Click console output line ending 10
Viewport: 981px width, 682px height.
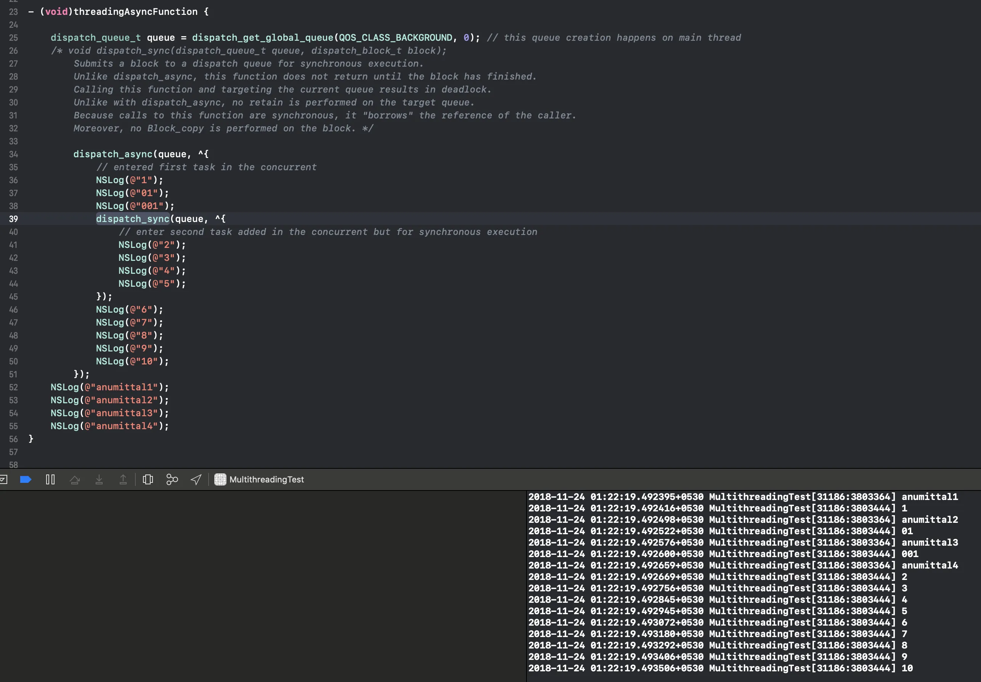[x=720, y=668]
